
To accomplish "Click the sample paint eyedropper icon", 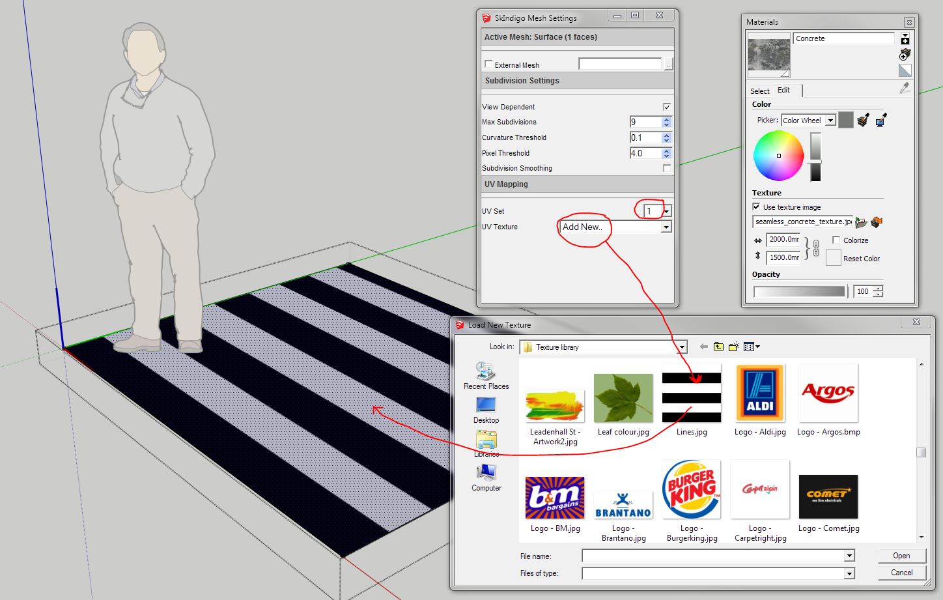I will click(x=905, y=89).
